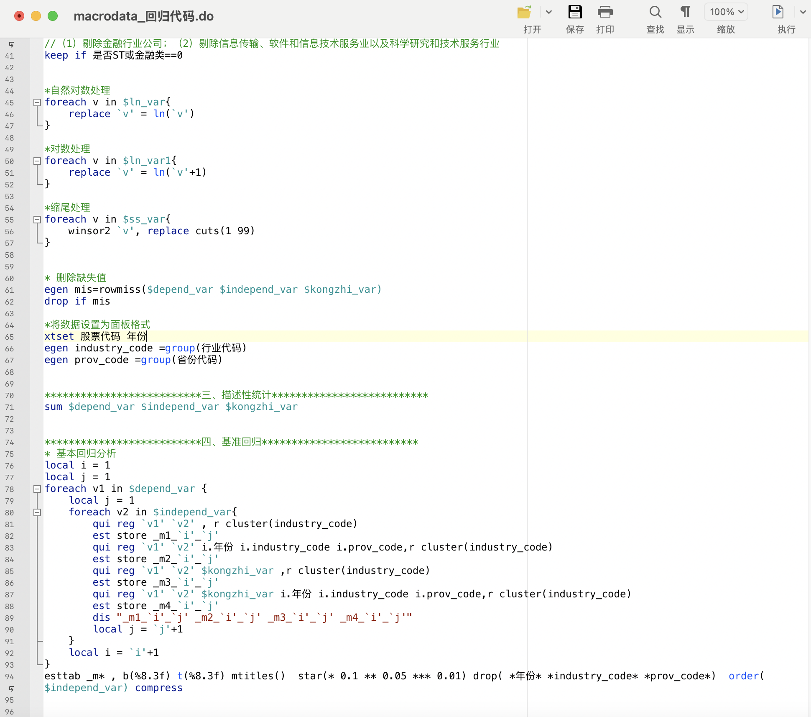Viewport: 811px width, 717px height.
Task: Click the Open folder icon
Action: [x=524, y=12]
